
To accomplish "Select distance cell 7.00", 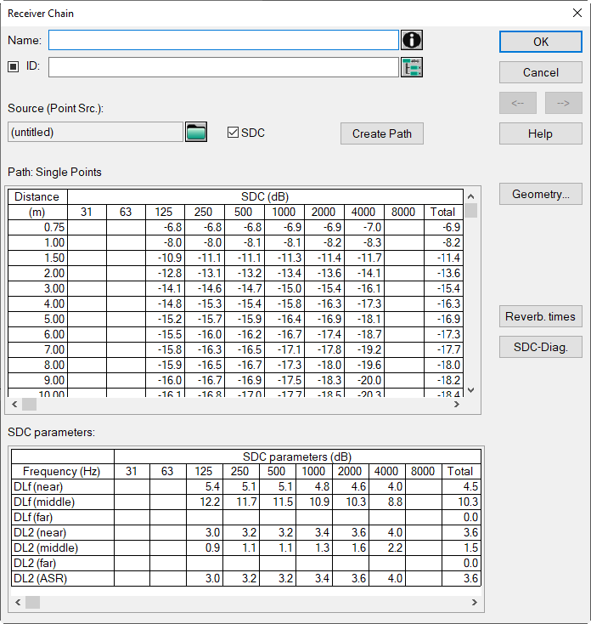I will click(37, 349).
